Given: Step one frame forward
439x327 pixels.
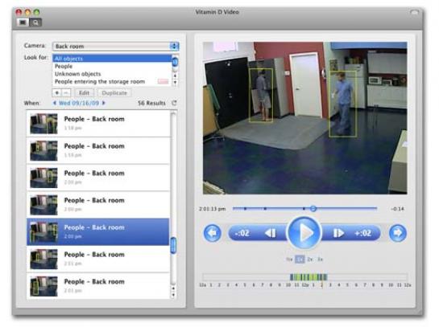Looking at the screenshot, I should click(x=338, y=233).
